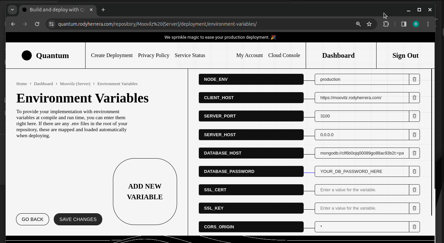The image size is (444, 243).
Task: Focus the empty SSL_CERT value field
Action: (x=362, y=190)
